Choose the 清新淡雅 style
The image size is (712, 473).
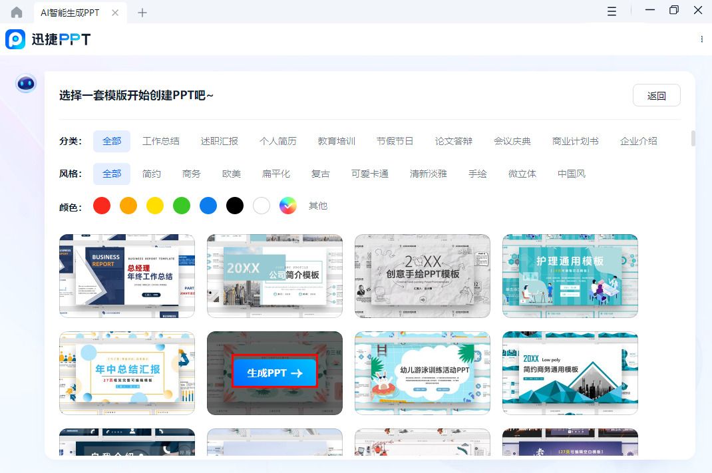click(x=429, y=174)
